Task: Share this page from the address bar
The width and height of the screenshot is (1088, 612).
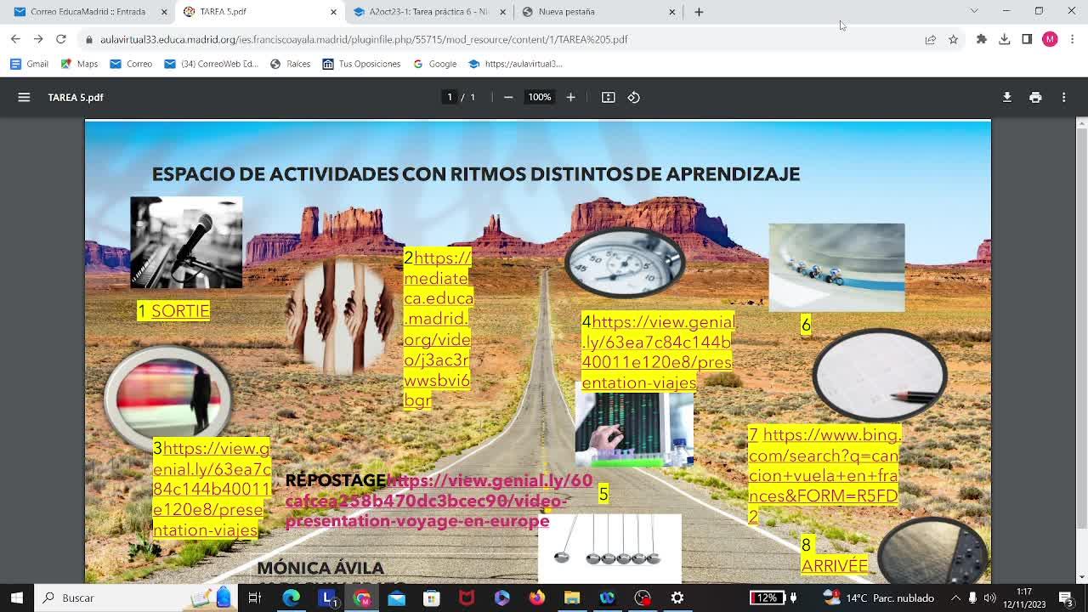Action: tap(931, 39)
